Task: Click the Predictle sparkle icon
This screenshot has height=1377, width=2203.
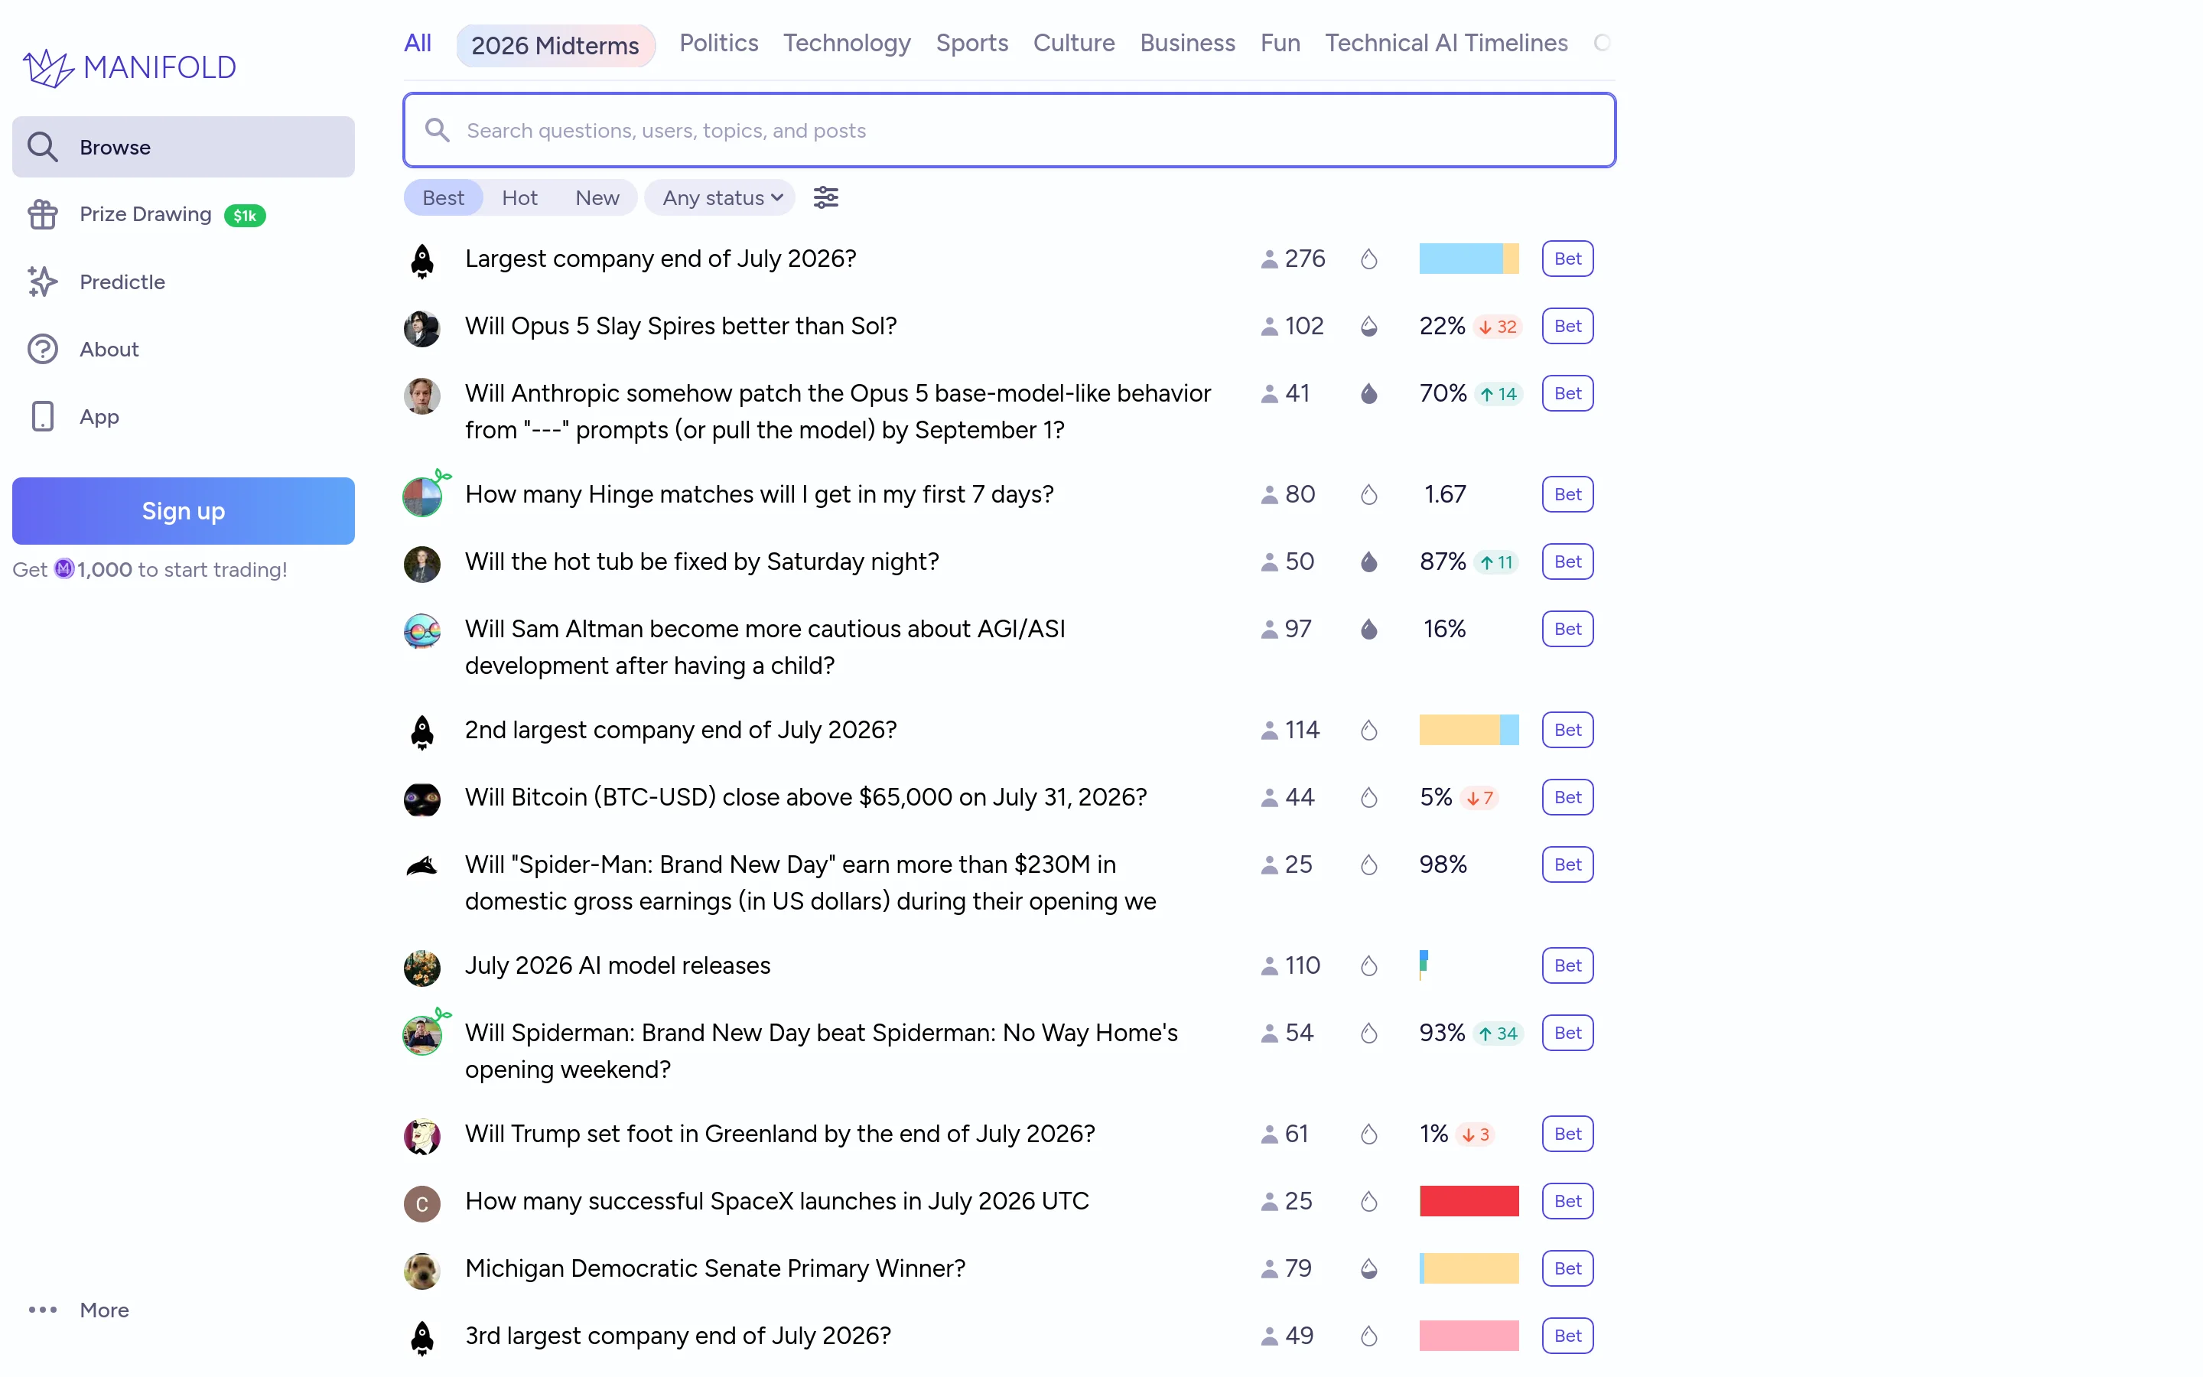Action: coord(43,282)
